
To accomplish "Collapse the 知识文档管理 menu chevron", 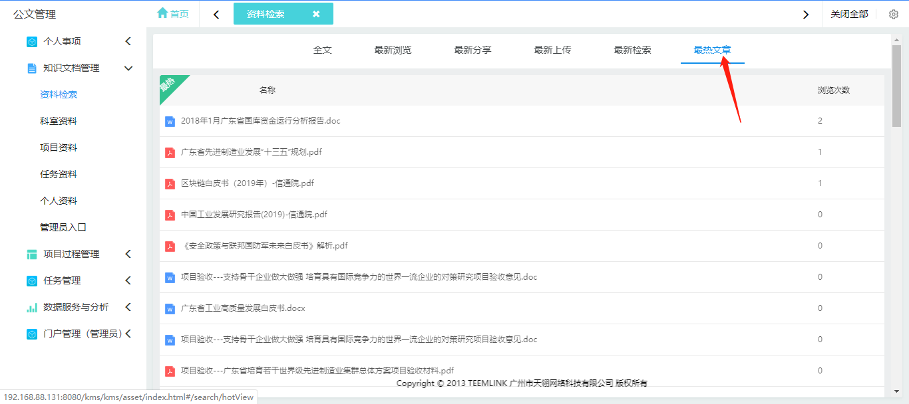I will pos(128,67).
